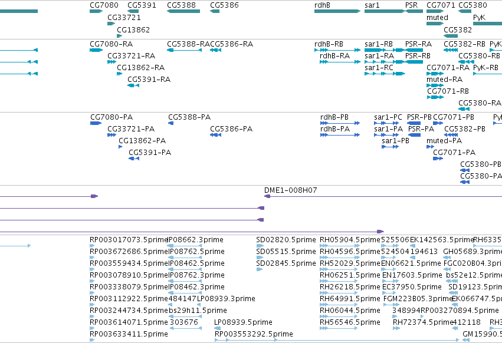Select EST EN17603.5prime
This screenshot has width=502, height=343.
click(x=390, y=282)
